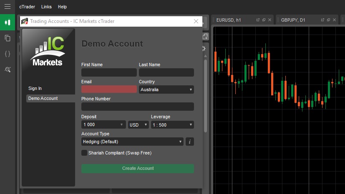This screenshot has height=194, width=345.
Task: Open the cTrader menu
Action: coord(27,7)
